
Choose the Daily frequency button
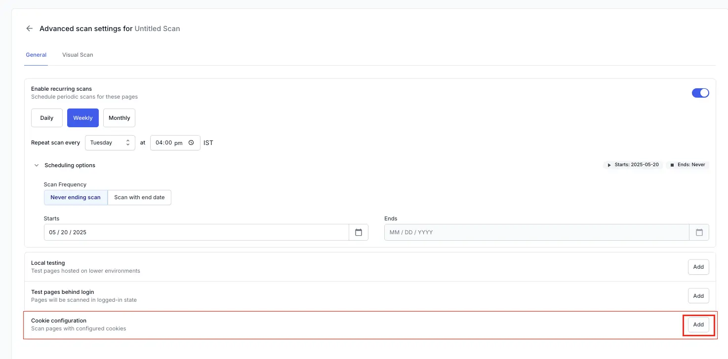[x=47, y=118]
